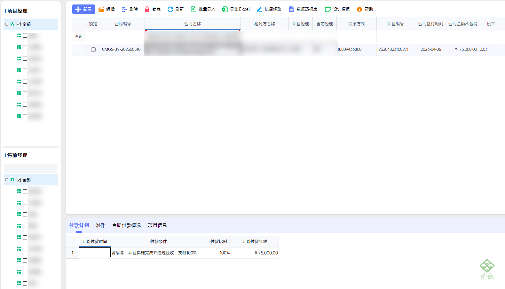The width and height of the screenshot is (505, 289).
Task: Click the empty 计划付款时间 cell in row 1
Action: pyautogui.click(x=95, y=253)
